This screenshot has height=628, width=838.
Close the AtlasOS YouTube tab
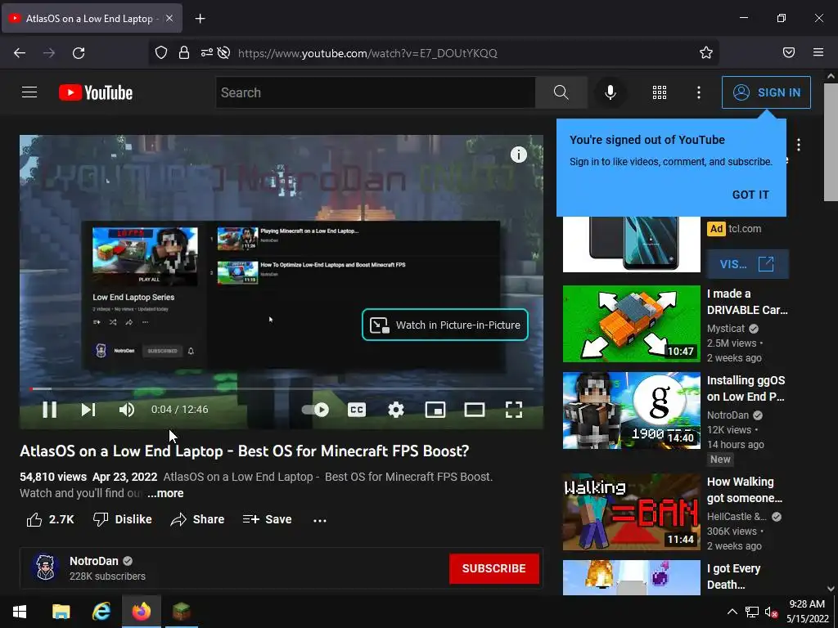point(169,18)
